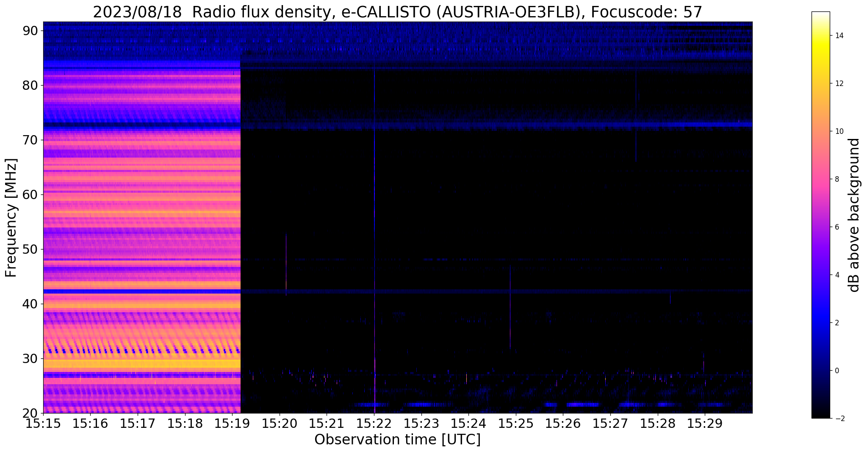Click the 15:24 time tick label
Viewport: 867px width, 452px height.
468,424
